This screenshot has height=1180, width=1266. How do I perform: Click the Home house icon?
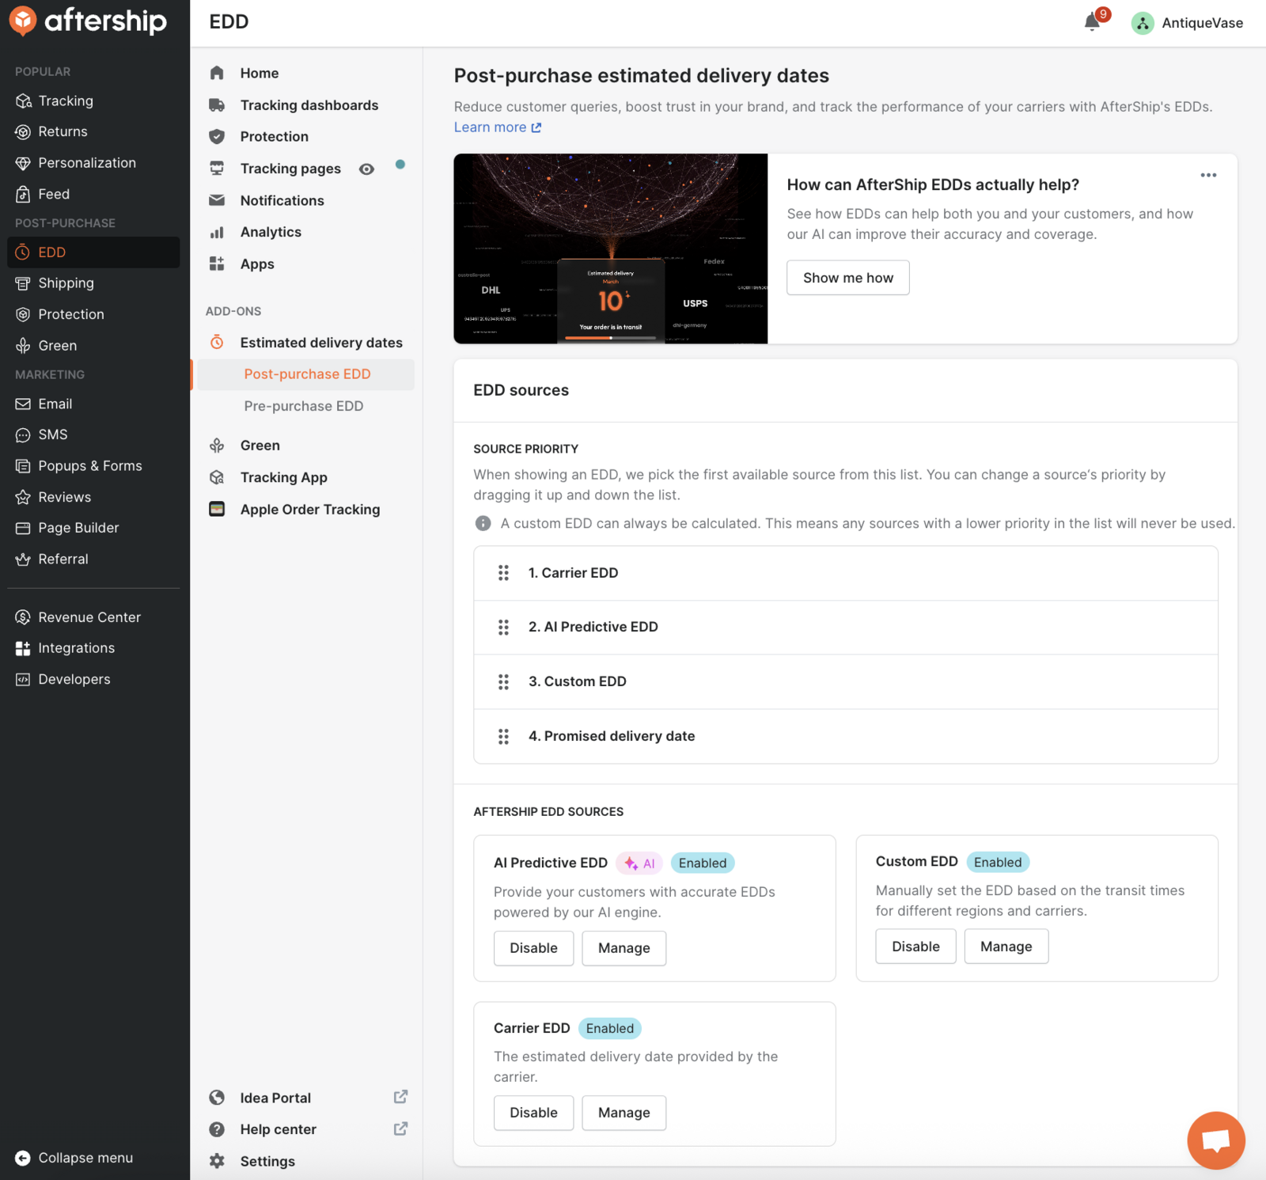[217, 73]
